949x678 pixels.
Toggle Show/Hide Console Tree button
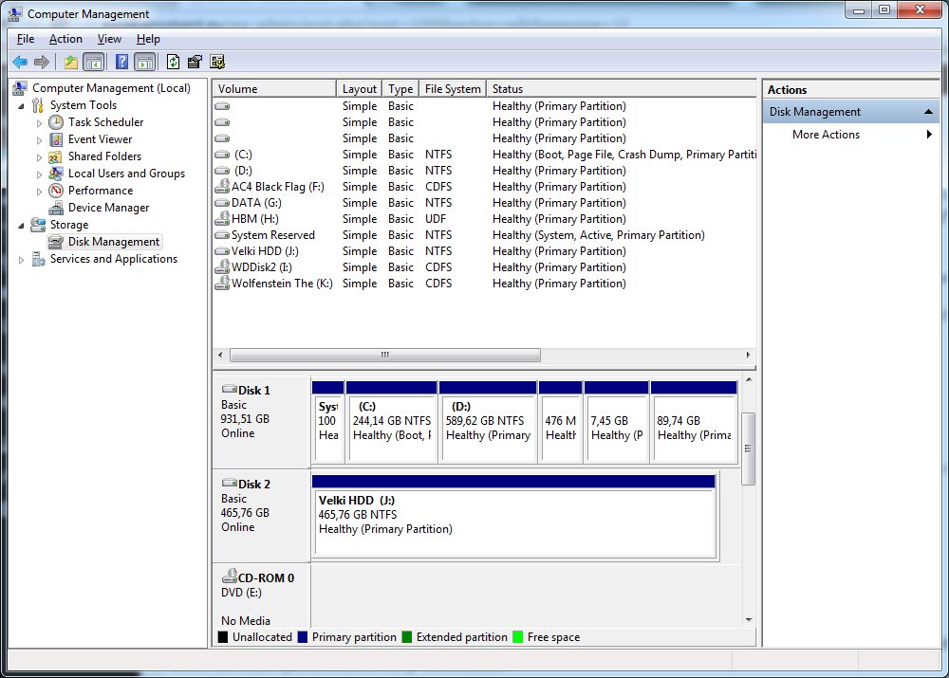[x=94, y=63]
